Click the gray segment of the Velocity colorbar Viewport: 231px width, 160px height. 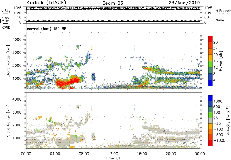coord(210,121)
